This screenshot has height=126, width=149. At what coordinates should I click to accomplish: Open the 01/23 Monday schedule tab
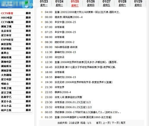[x=44, y=3]
